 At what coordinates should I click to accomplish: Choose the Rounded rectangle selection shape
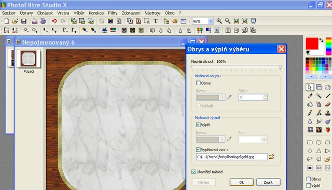point(327,142)
